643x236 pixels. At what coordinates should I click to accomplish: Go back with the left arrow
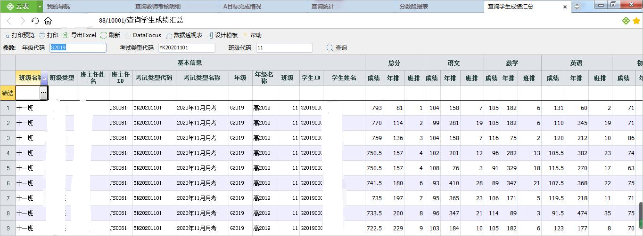click(x=9, y=21)
